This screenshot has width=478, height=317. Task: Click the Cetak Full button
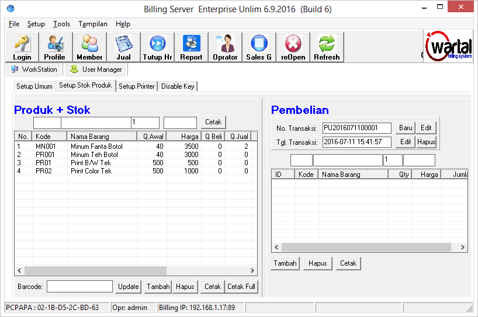click(241, 287)
